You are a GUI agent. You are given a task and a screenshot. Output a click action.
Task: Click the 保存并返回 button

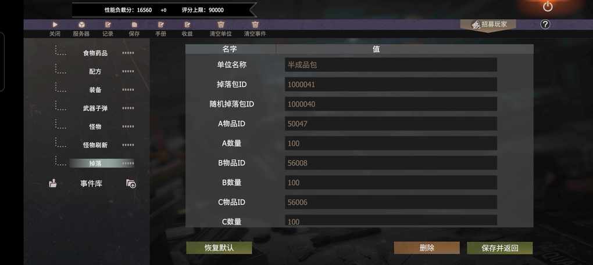click(500, 248)
